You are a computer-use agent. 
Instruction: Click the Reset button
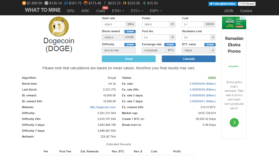[x=129, y=59]
